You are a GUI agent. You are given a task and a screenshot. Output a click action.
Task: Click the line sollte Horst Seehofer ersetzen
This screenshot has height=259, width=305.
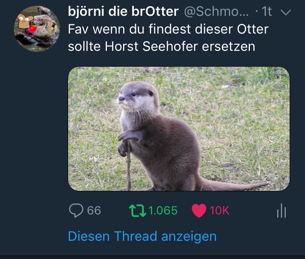162,47
